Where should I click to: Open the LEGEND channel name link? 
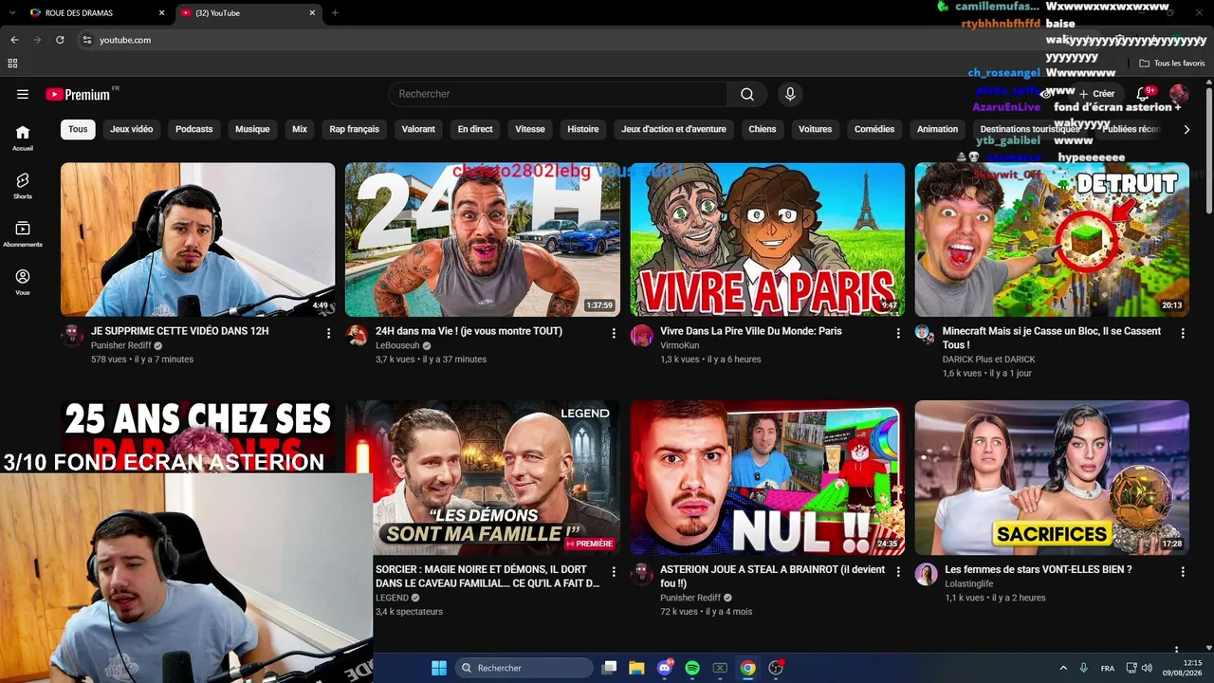[392, 598]
